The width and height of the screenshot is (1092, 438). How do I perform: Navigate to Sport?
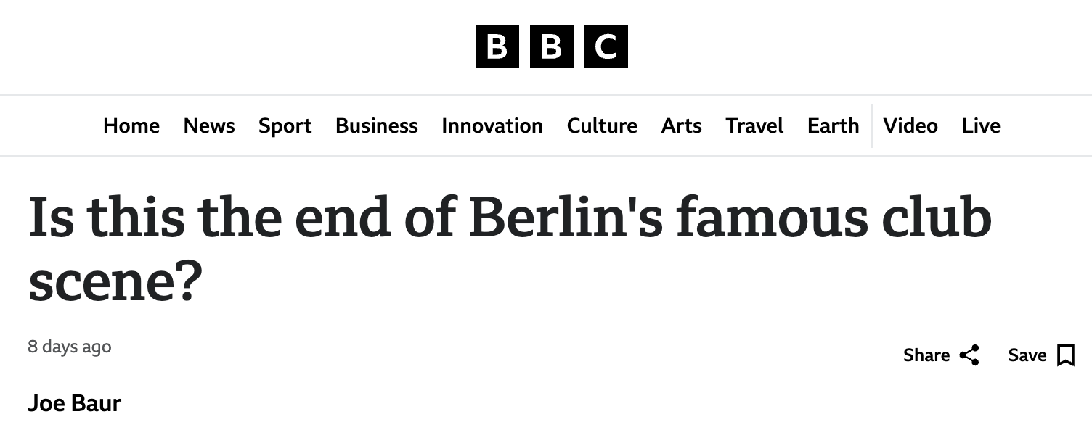(285, 125)
